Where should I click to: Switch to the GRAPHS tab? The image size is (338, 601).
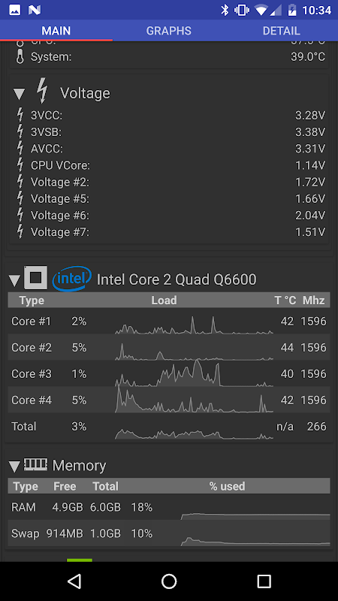point(168,31)
